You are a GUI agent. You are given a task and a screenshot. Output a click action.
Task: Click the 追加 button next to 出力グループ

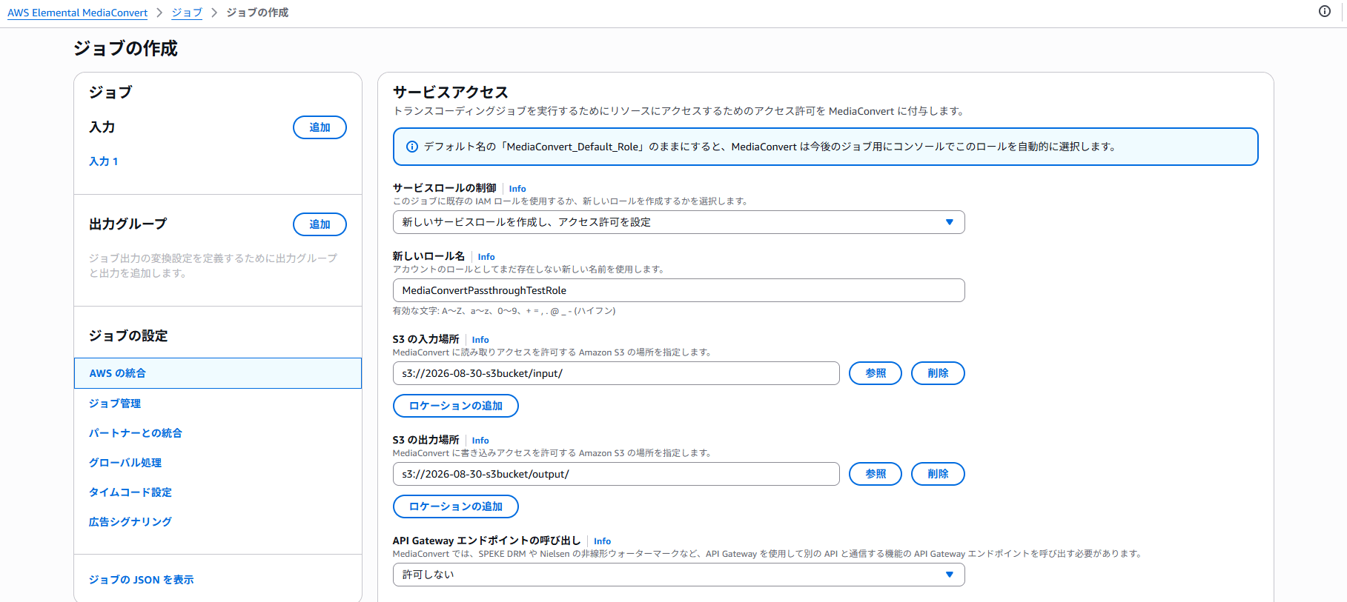pos(320,224)
